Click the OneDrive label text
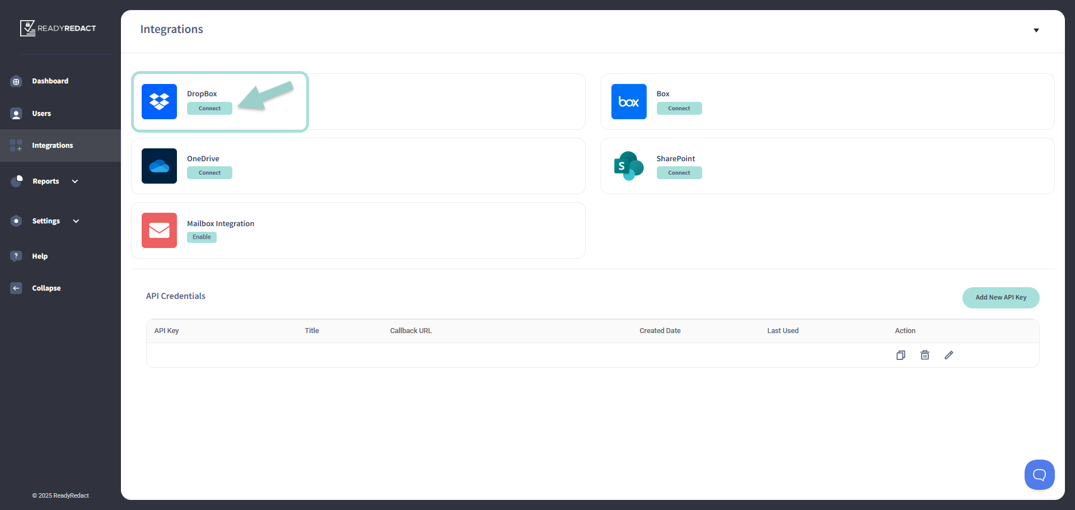Viewport: 1075px width, 510px height. [203, 159]
